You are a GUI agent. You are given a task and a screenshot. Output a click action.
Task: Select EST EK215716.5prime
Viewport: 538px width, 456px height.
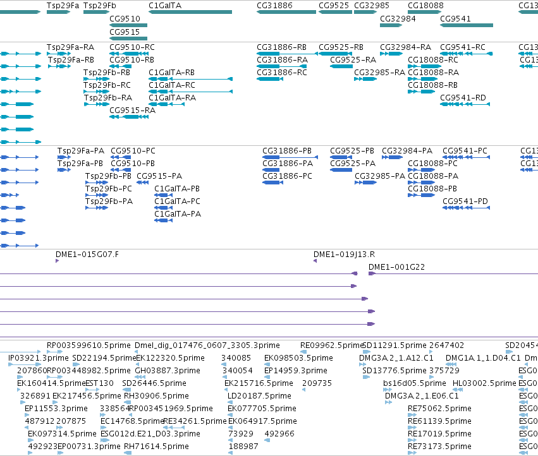(259, 383)
